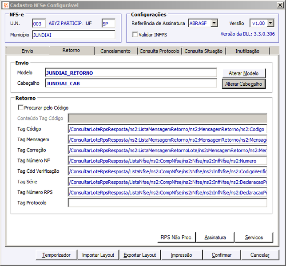286x266 pixels.
Task: Click Exportar Layout
Action: (140, 255)
